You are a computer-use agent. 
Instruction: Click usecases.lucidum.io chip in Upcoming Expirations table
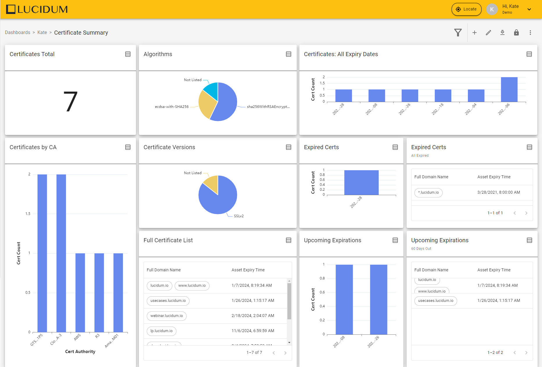(x=436, y=301)
